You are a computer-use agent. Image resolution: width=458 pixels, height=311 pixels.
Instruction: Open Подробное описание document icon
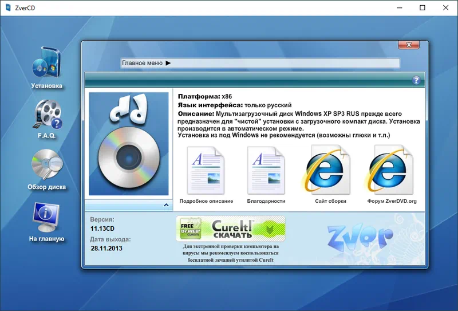click(206, 170)
